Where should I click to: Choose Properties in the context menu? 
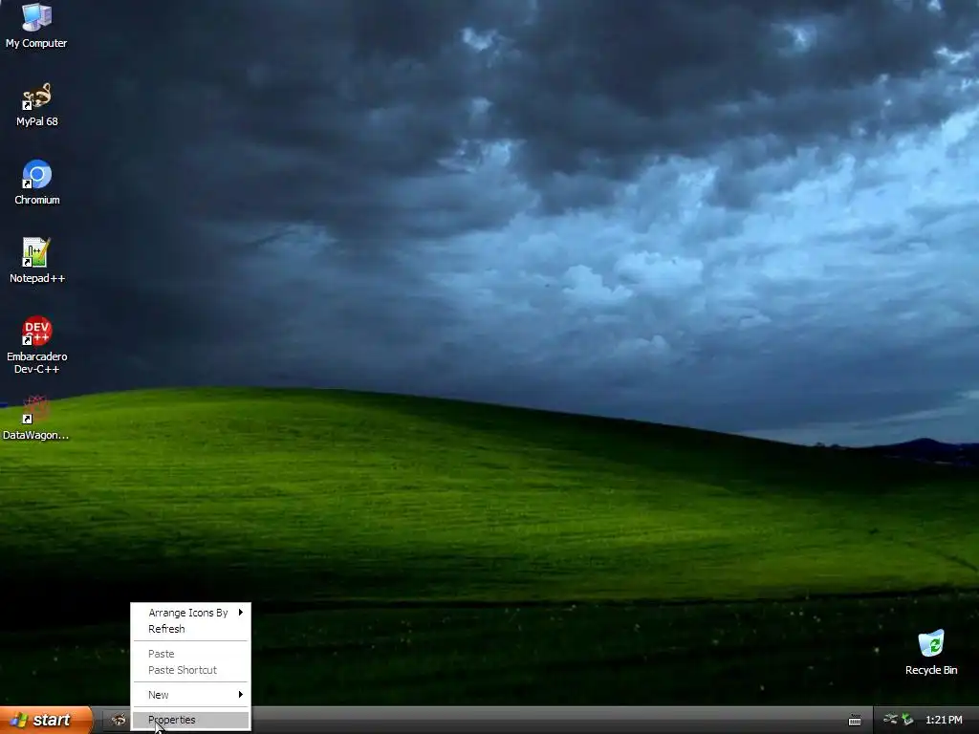[190, 720]
